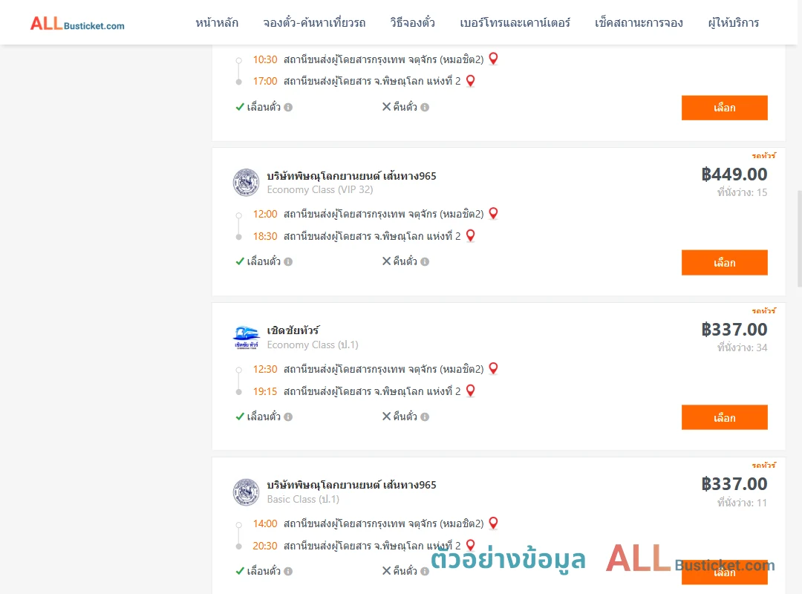
Task: Open ผู้ให้บริการ menu item
Action: [734, 22]
